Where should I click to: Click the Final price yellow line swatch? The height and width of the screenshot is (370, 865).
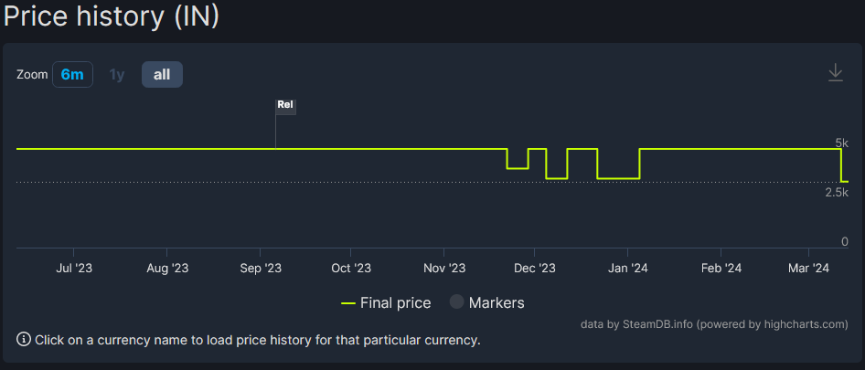pyautogui.click(x=348, y=302)
